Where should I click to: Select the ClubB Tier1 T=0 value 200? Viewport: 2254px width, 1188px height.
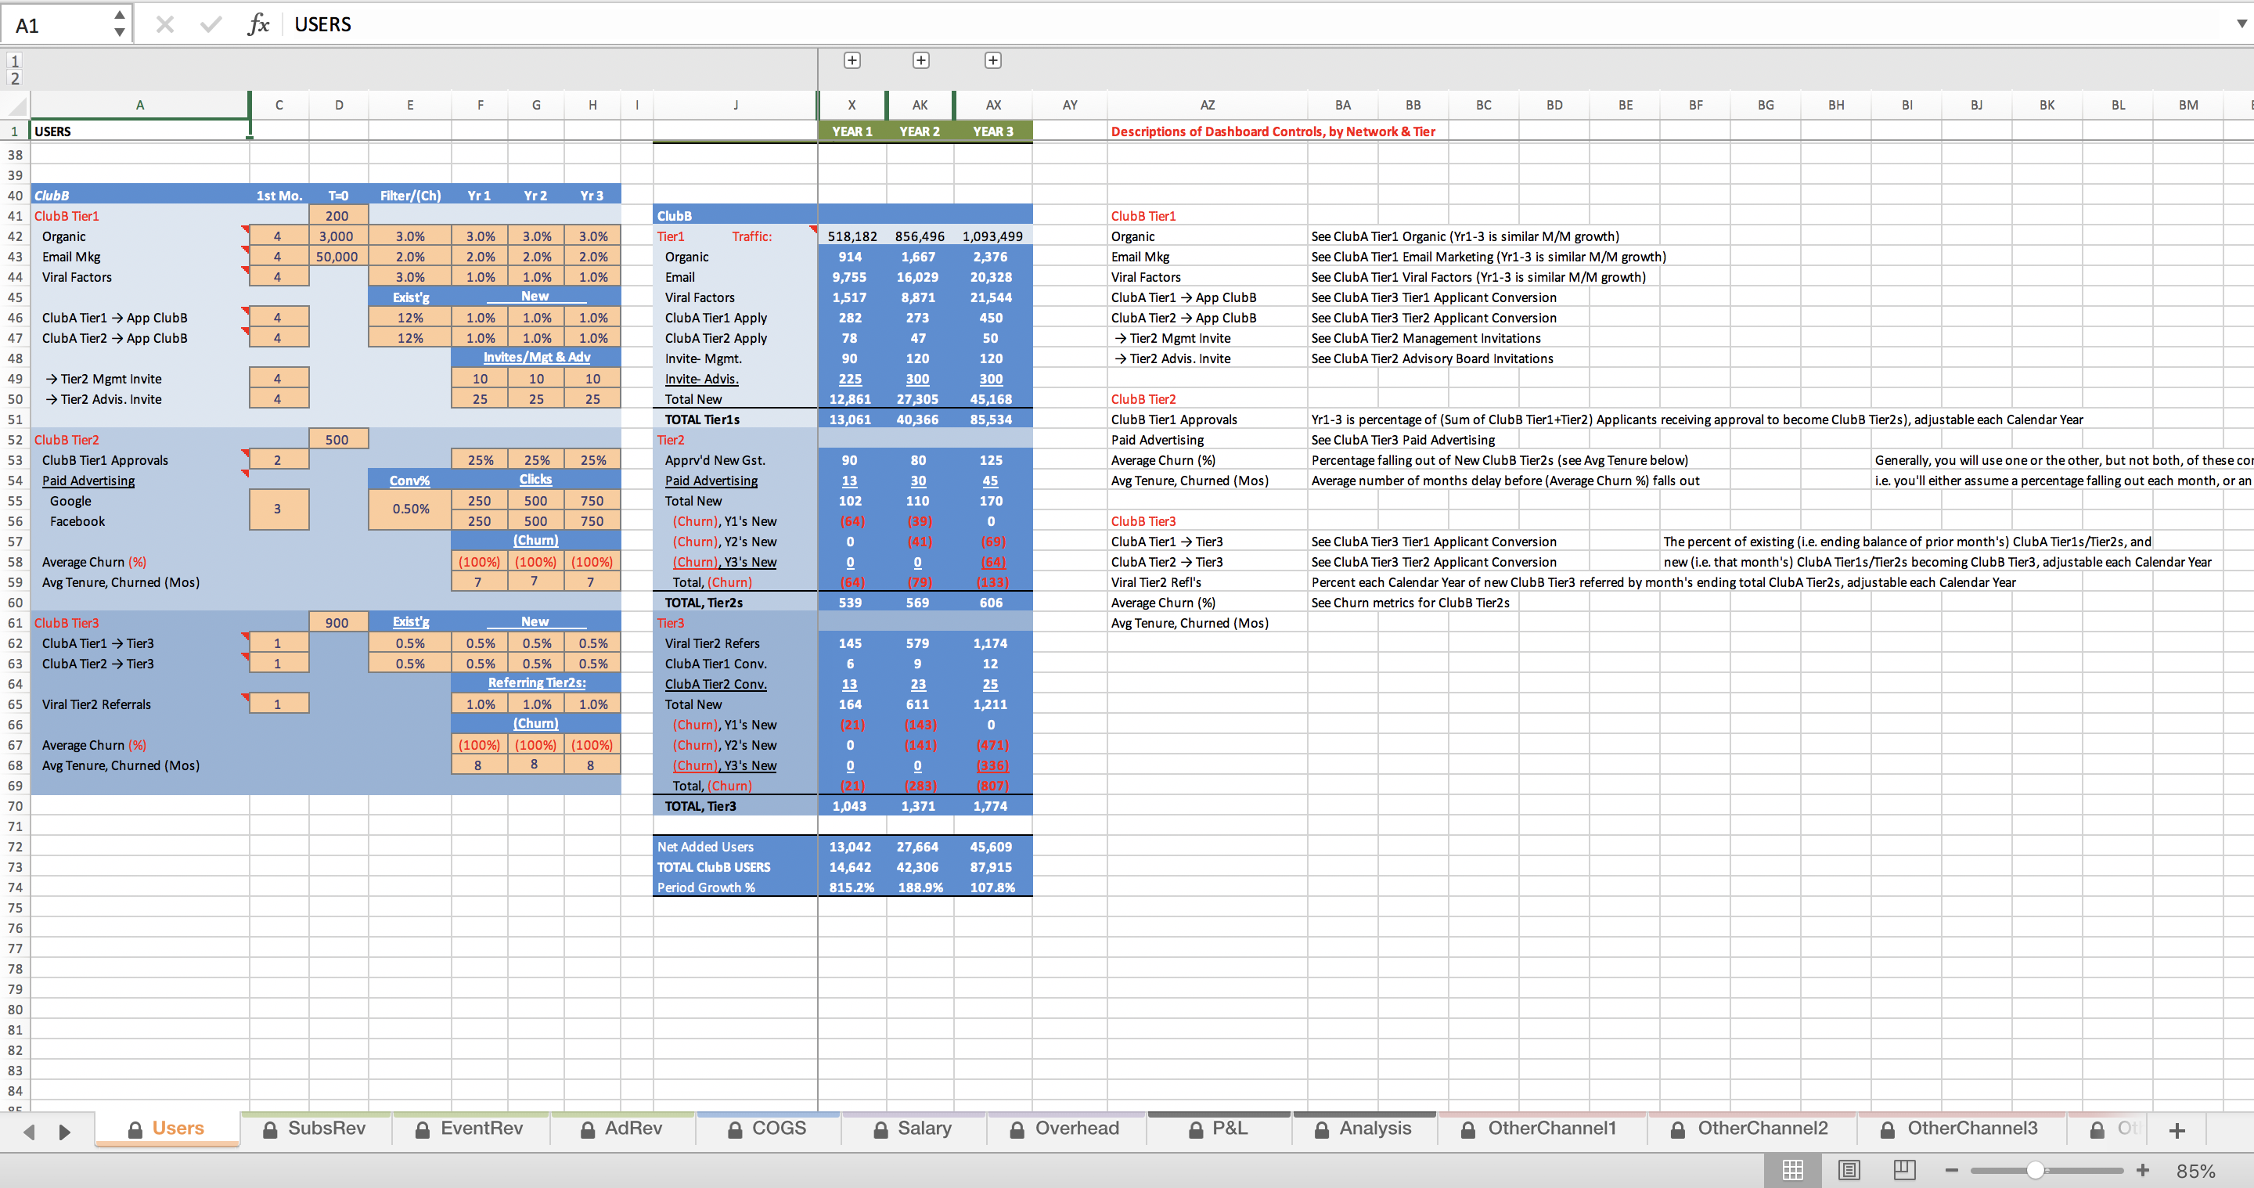click(x=339, y=216)
